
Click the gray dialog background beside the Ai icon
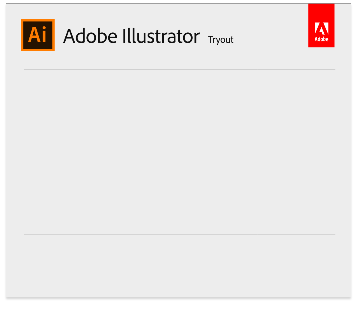[x=14, y=35]
